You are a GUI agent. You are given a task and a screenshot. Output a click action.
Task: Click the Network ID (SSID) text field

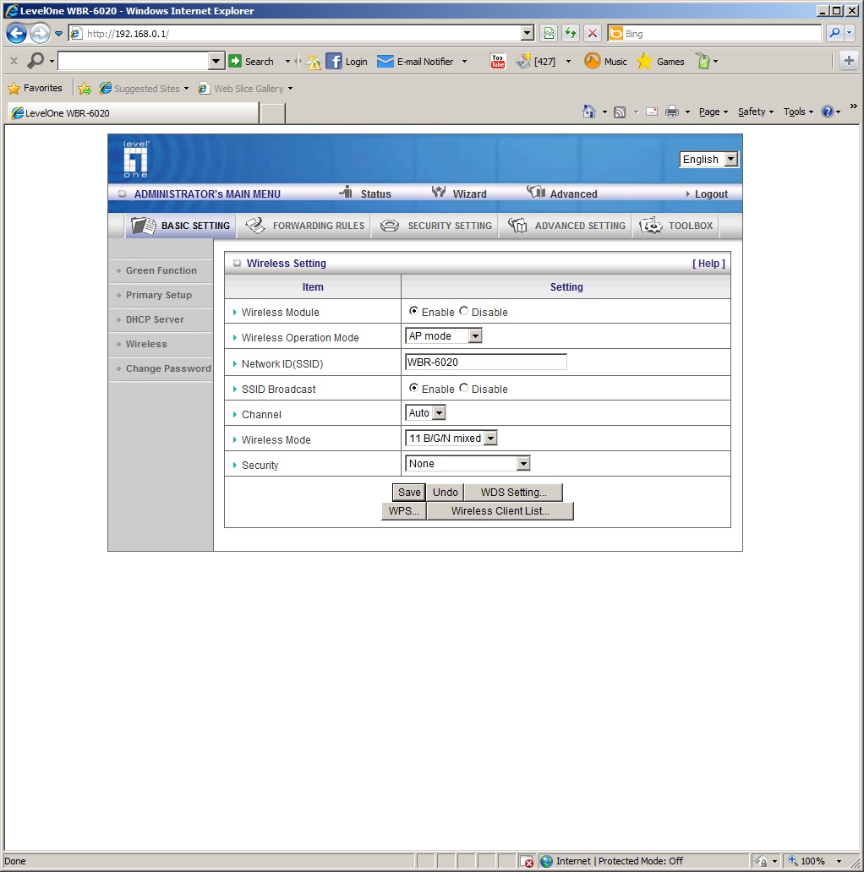click(x=486, y=362)
